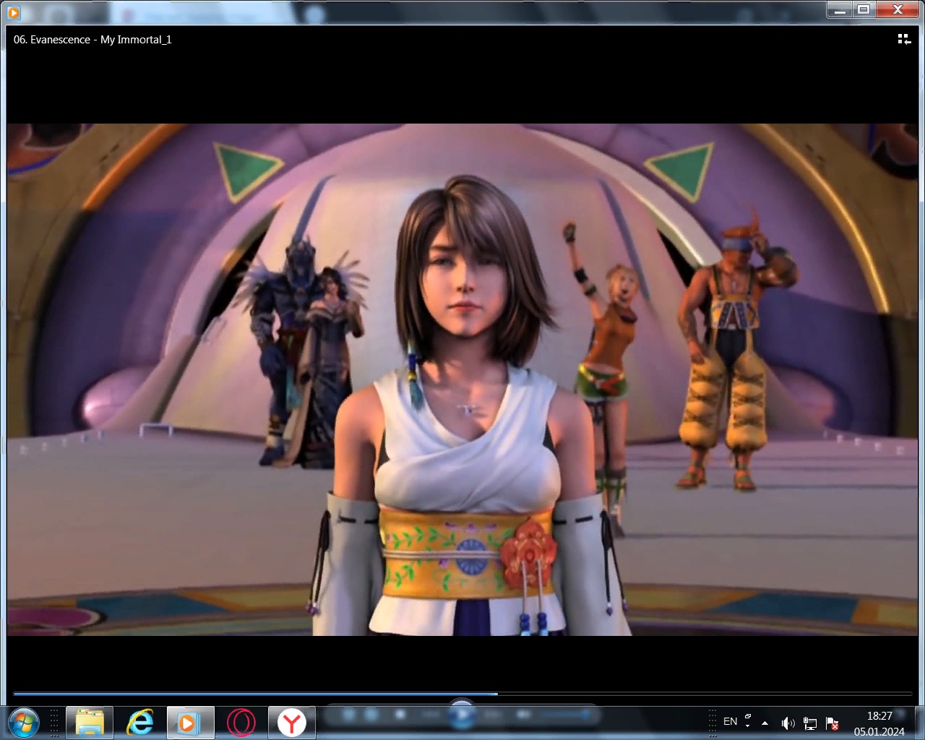Open the system volume speaker icon
The width and height of the screenshot is (925, 740).
[788, 723]
